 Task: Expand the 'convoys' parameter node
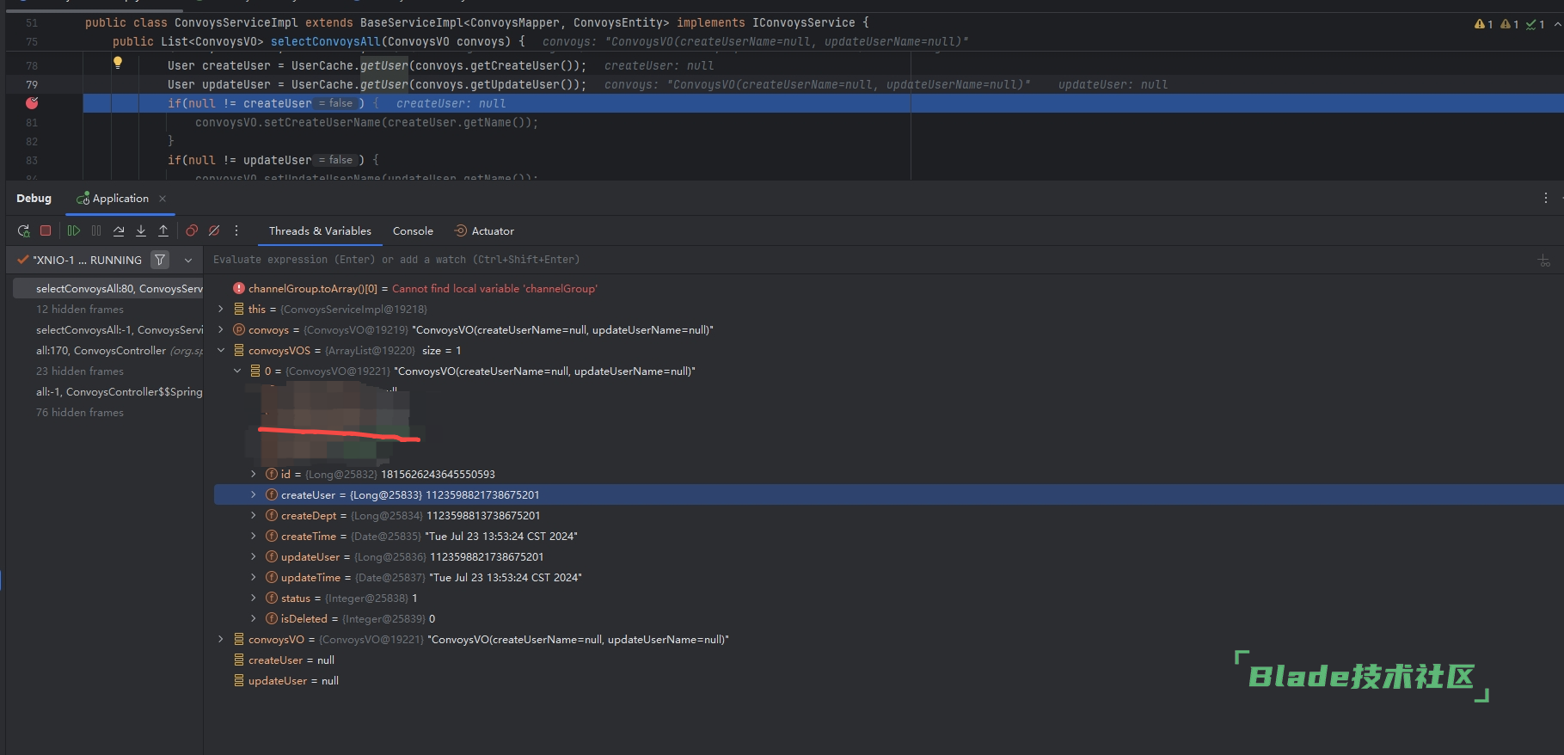pos(220,329)
